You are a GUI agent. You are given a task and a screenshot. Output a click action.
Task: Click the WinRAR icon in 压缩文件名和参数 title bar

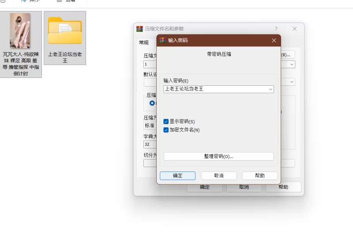(139, 29)
